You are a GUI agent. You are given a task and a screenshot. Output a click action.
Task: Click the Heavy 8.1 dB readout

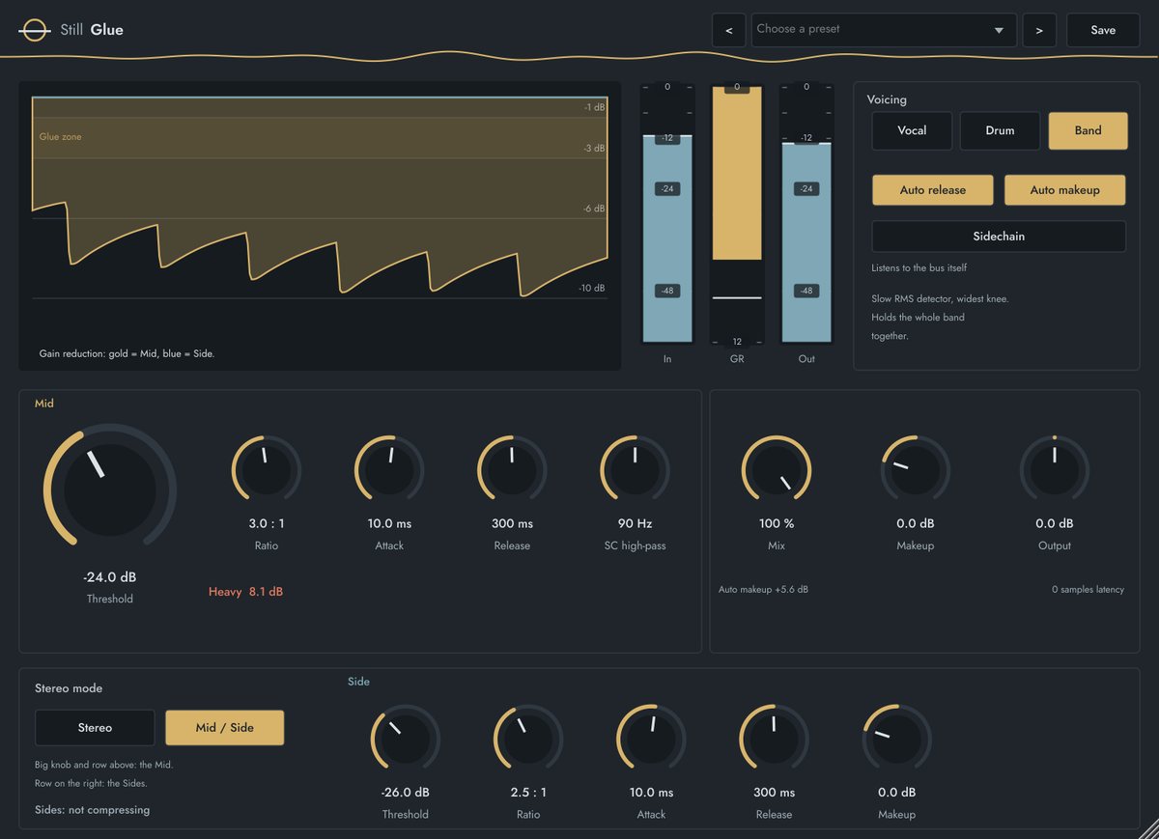(245, 592)
